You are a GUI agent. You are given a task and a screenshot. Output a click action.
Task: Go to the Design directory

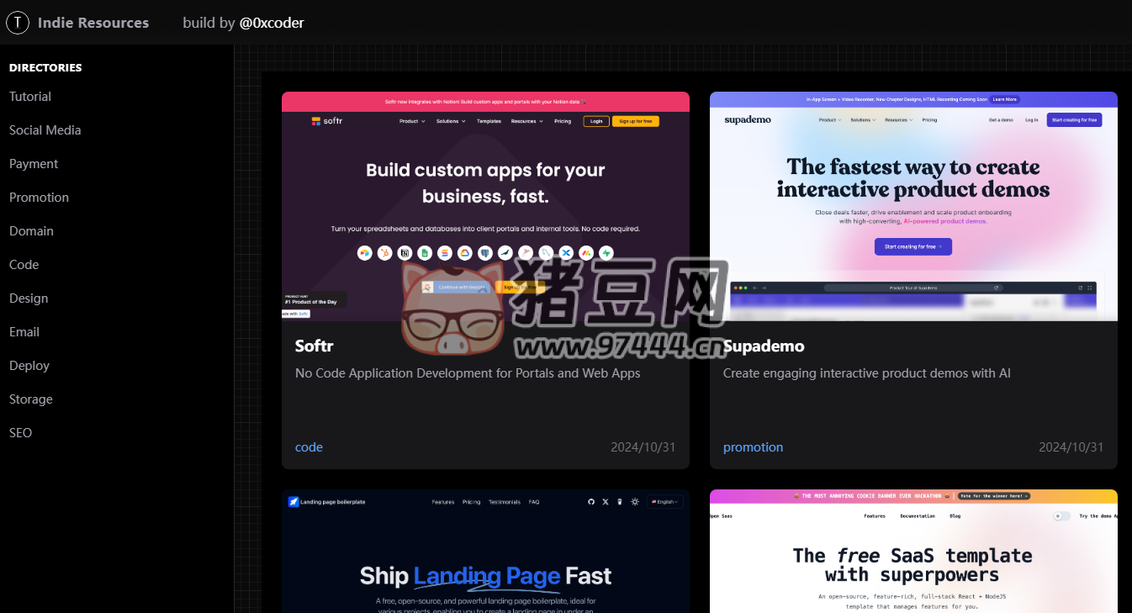(29, 299)
